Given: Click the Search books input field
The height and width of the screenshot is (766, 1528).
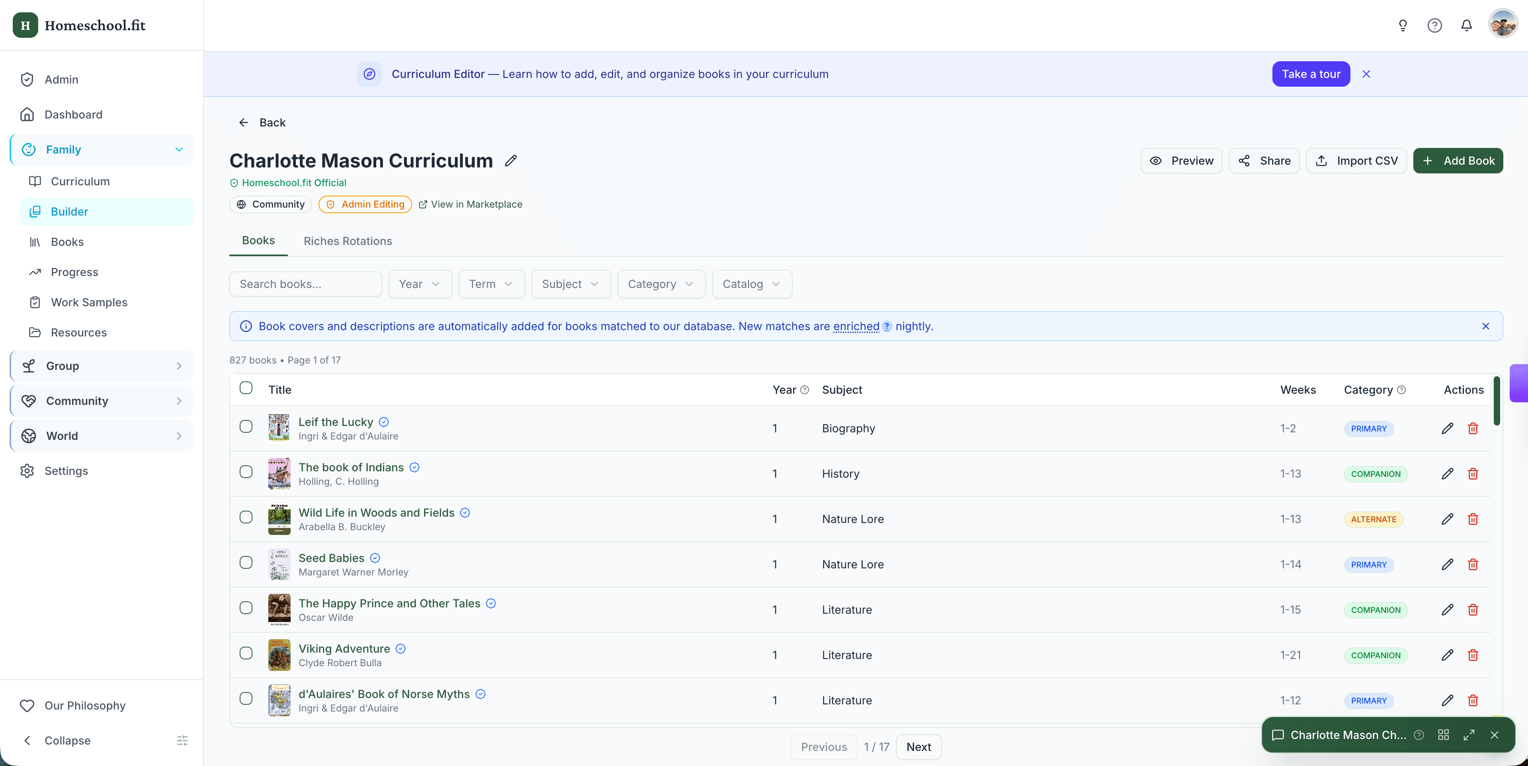Looking at the screenshot, I should [x=305, y=284].
